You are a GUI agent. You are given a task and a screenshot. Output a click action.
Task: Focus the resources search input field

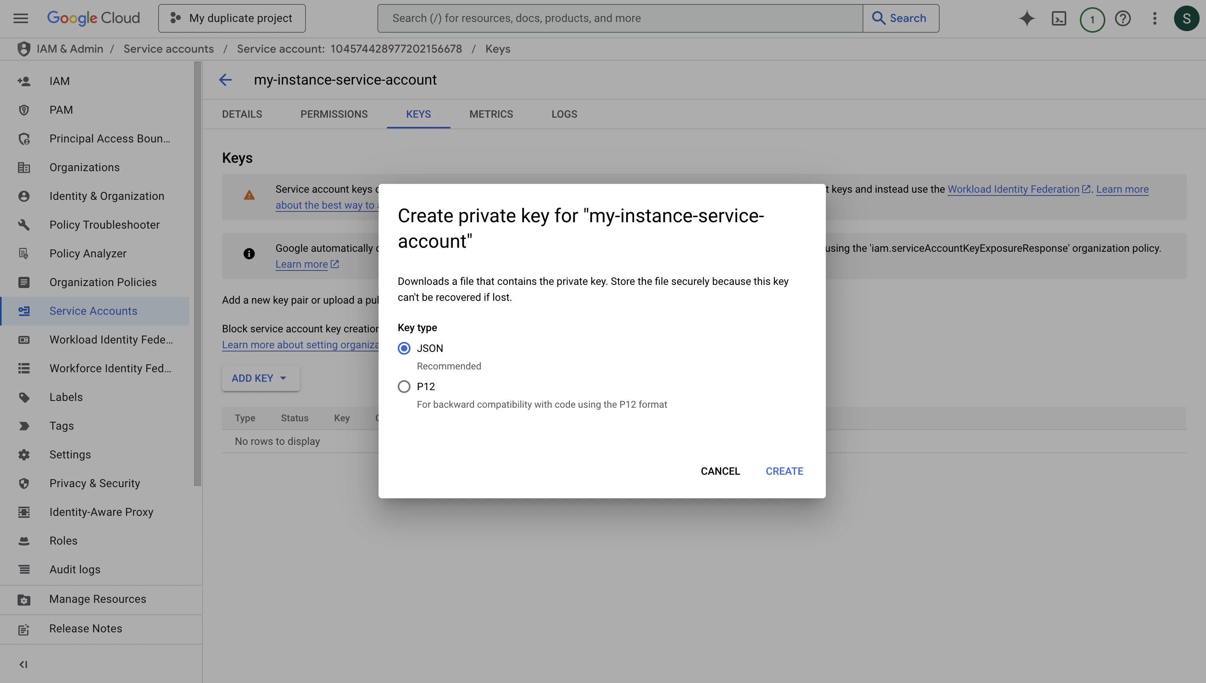620,18
